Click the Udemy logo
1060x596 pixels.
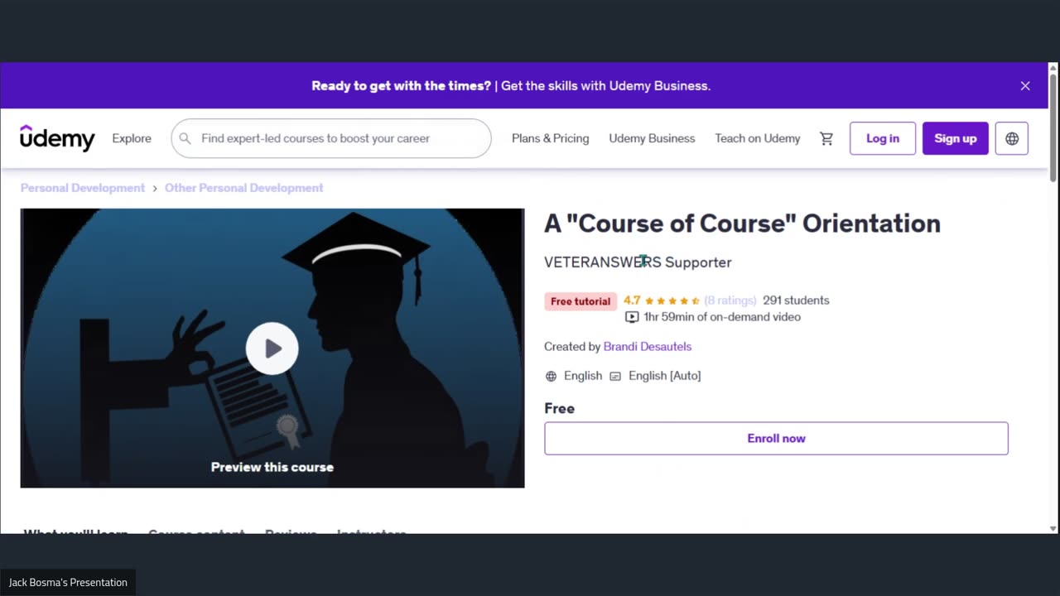point(57,138)
